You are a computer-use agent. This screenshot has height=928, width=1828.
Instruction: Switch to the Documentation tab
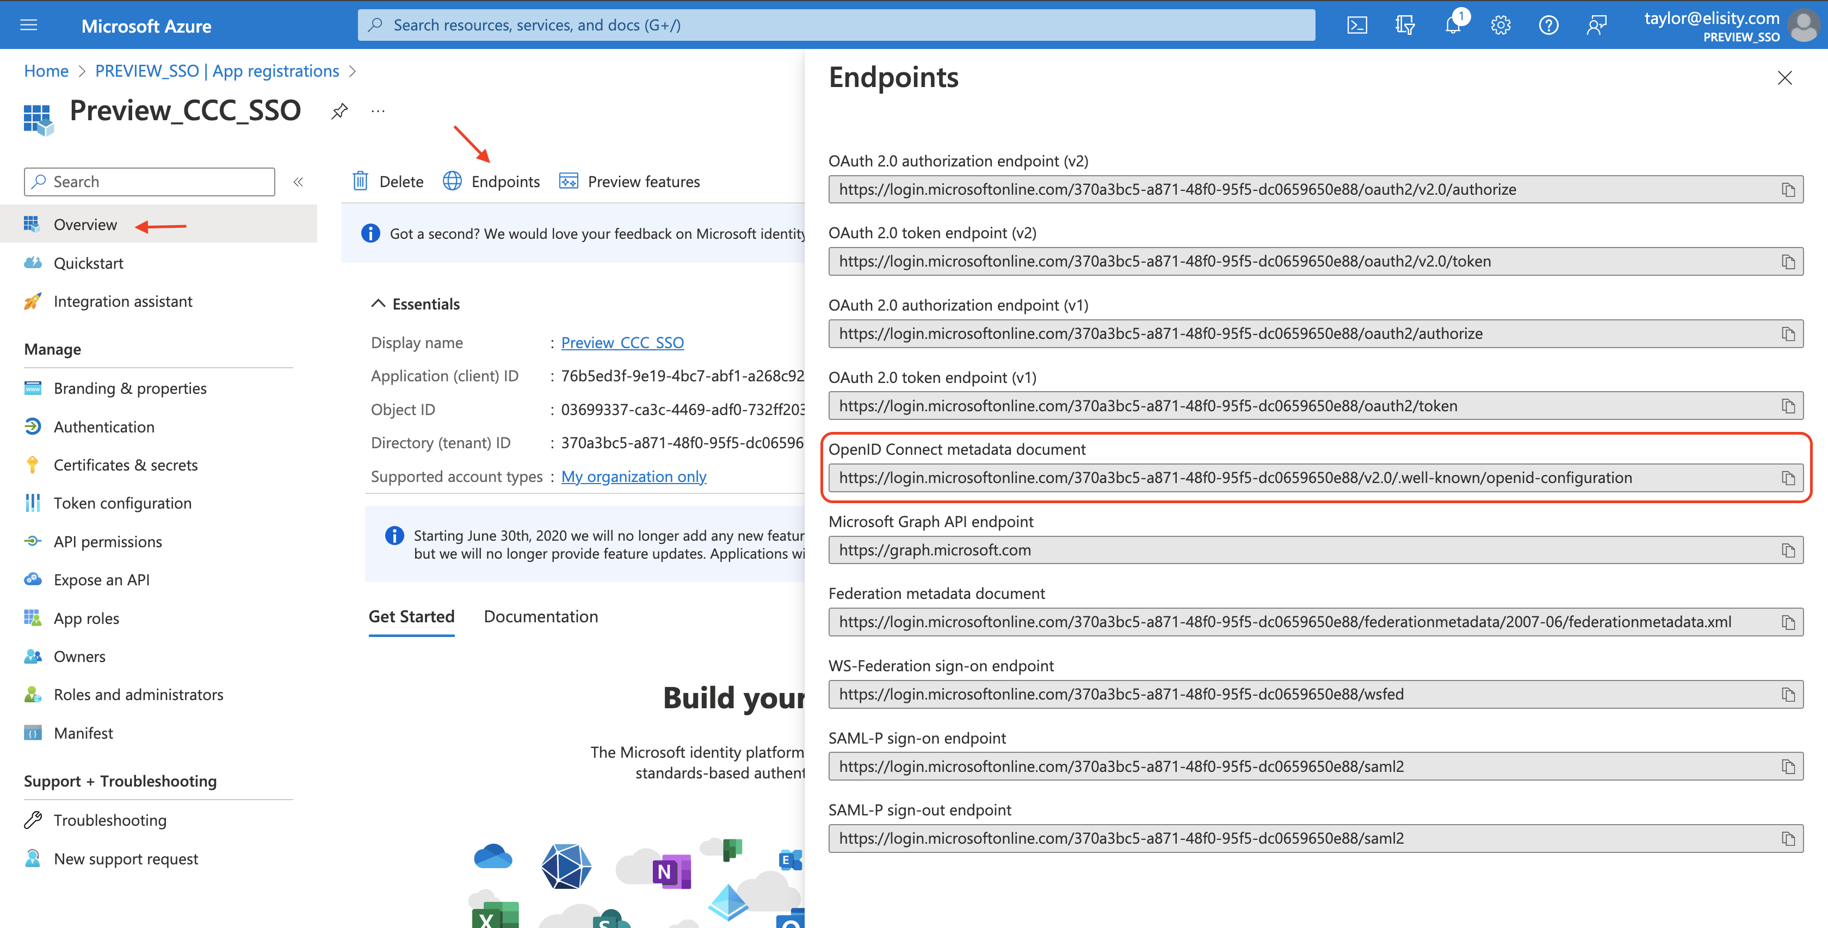point(541,616)
